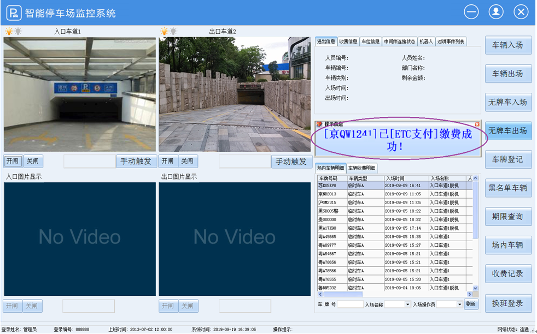Select the row with plate 贵000000
The height and width of the screenshot is (334, 537).
[x=395, y=220]
